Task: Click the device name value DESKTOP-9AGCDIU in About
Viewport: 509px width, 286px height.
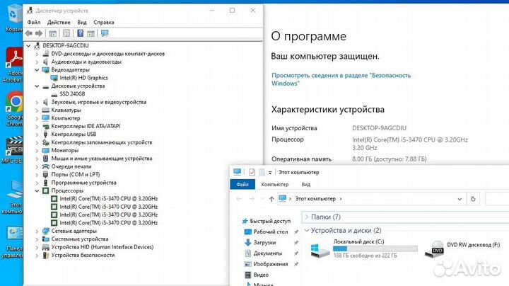Action: coord(379,128)
